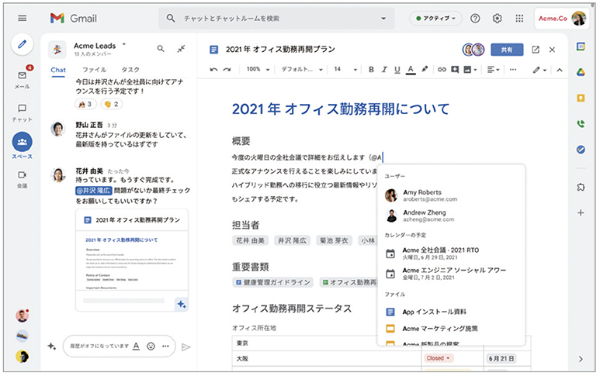
Task: Open Drive in the side panel
Action: pyautogui.click(x=581, y=72)
